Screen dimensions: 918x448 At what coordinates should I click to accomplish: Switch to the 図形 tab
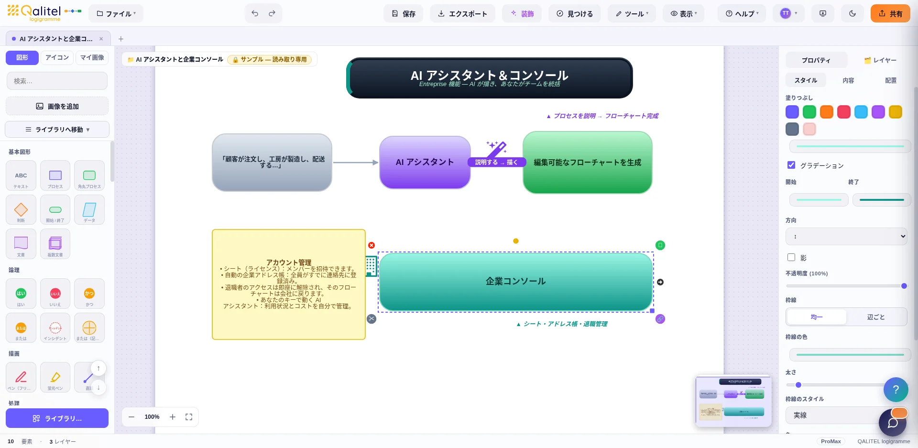(x=22, y=57)
